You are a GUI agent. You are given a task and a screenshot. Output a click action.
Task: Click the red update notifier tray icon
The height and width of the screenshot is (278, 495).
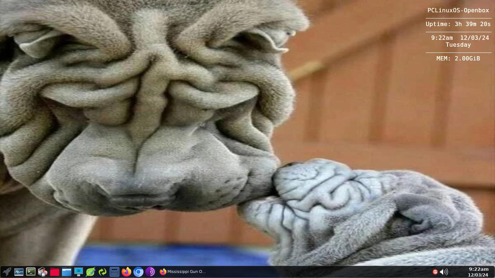435,272
